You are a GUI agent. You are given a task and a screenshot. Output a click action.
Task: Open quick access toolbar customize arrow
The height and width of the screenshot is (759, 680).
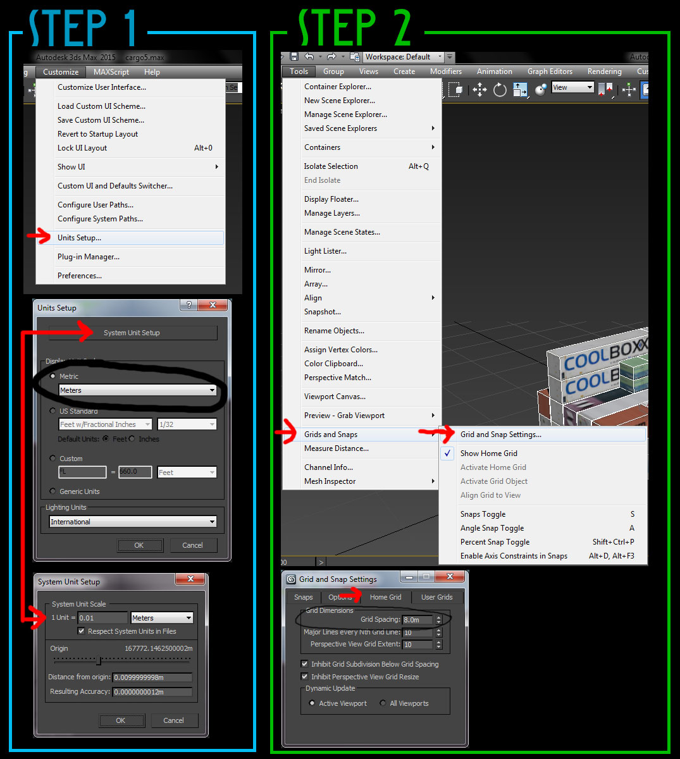pos(449,57)
